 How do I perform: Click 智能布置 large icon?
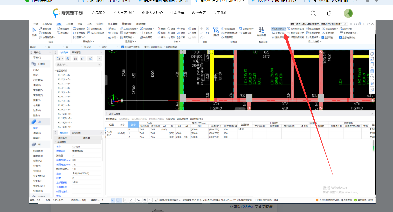pos(261,32)
